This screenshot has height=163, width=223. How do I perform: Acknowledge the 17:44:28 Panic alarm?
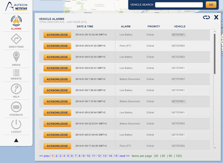click(57, 146)
